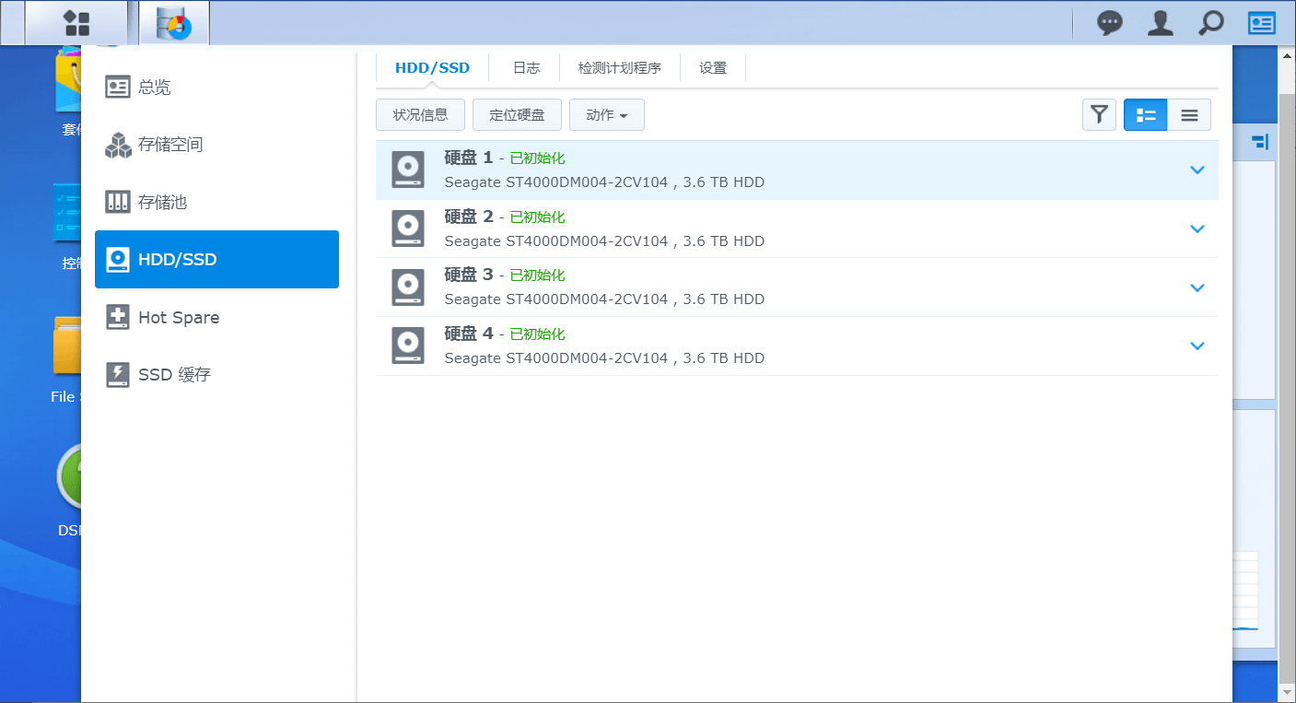Select the 硬盘 2 title text
This screenshot has height=703, width=1296.
[x=469, y=217]
